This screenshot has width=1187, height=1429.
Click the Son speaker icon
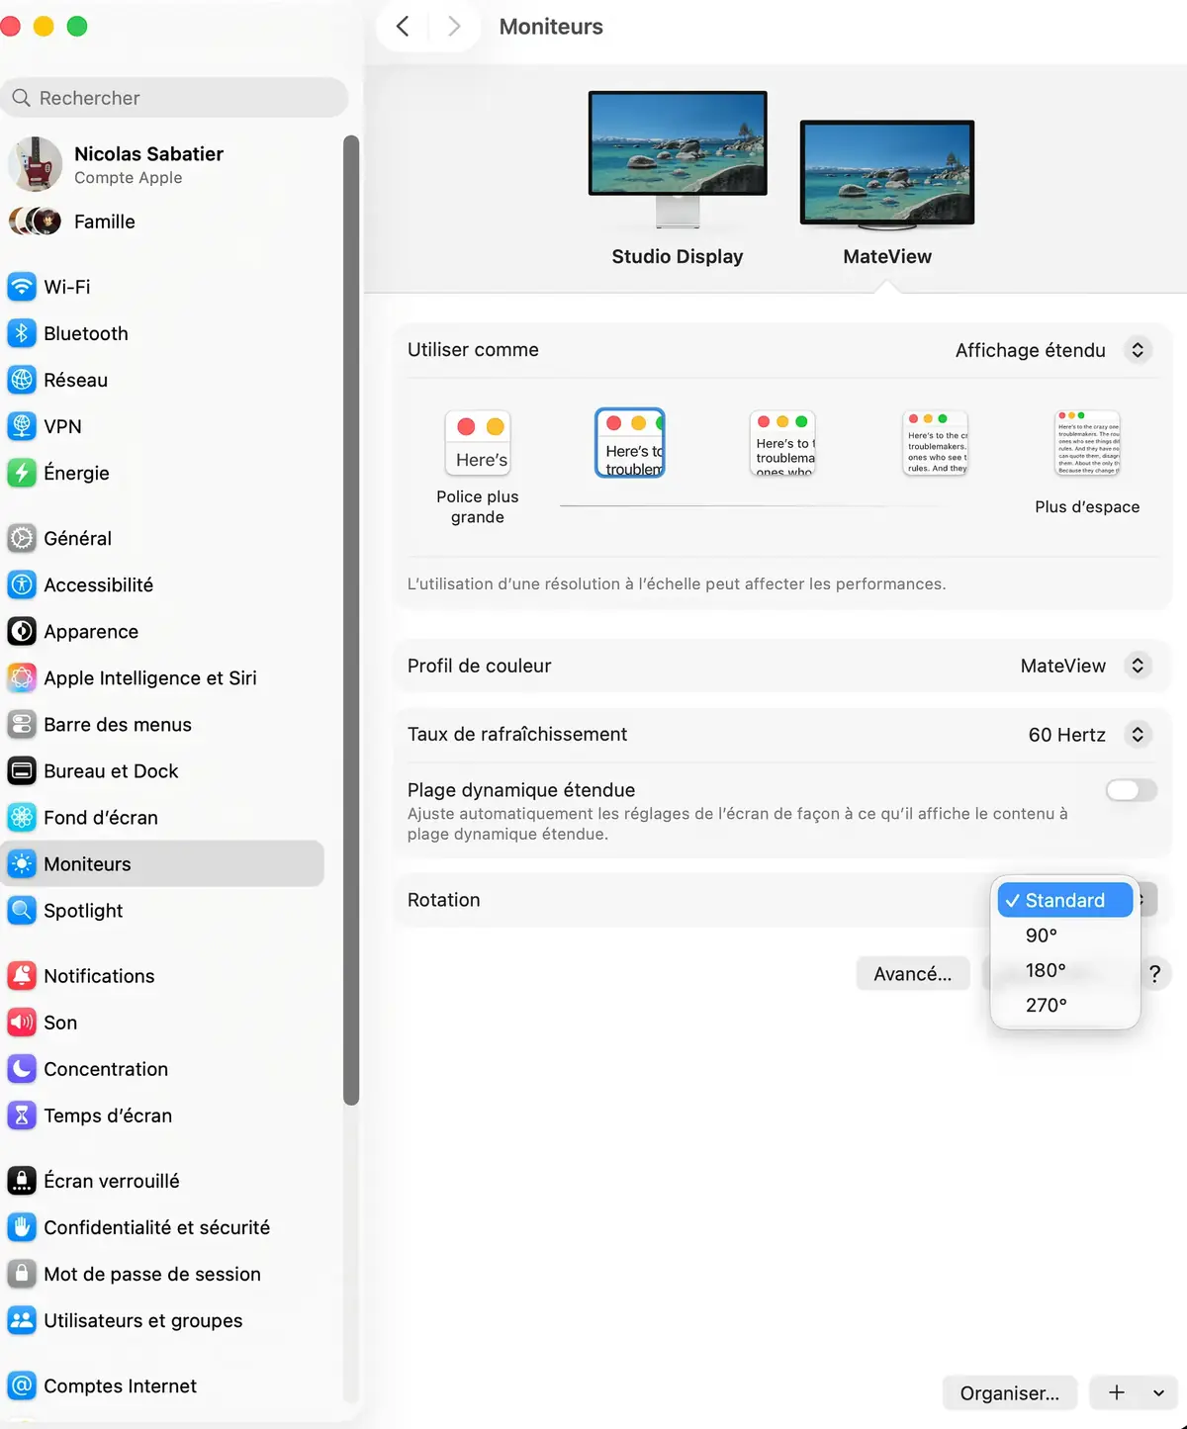pyautogui.click(x=22, y=1023)
